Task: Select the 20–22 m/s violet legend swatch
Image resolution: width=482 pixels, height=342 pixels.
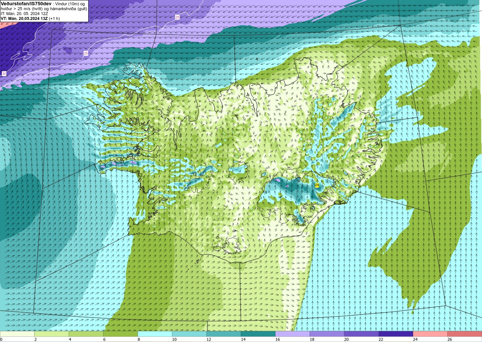Action: click(361, 334)
